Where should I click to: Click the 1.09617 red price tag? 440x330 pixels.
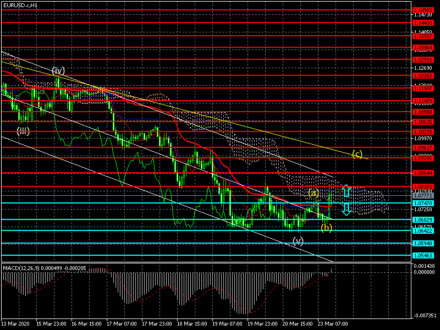423,147
